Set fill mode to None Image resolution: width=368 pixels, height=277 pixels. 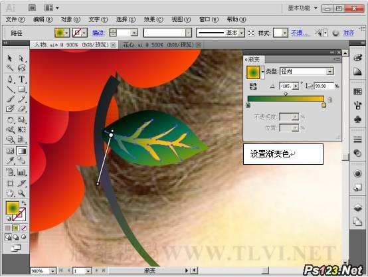[x=24, y=228]
